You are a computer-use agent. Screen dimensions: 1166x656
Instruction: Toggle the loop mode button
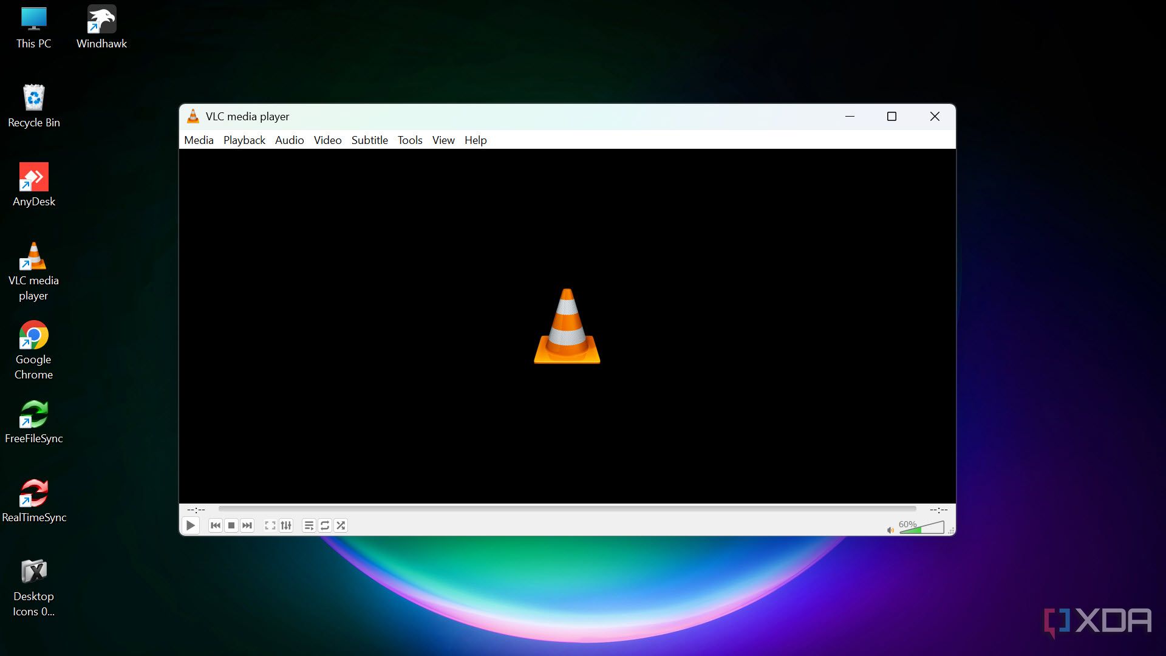click(x=325, y=525)
